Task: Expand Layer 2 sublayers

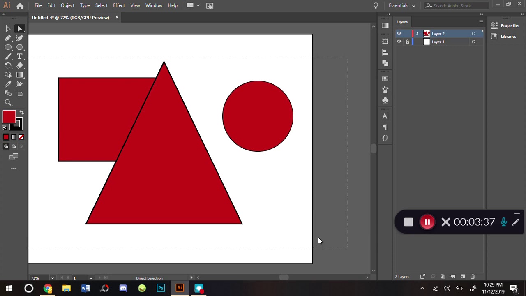Action: [x=417, y=33]
